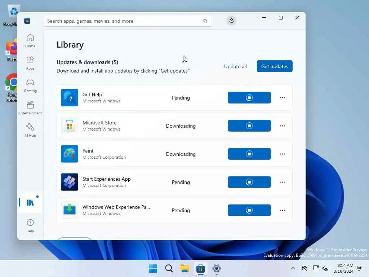Open more options for Start Experiences App
Screen dimensions: 369x277
(283, 182)
